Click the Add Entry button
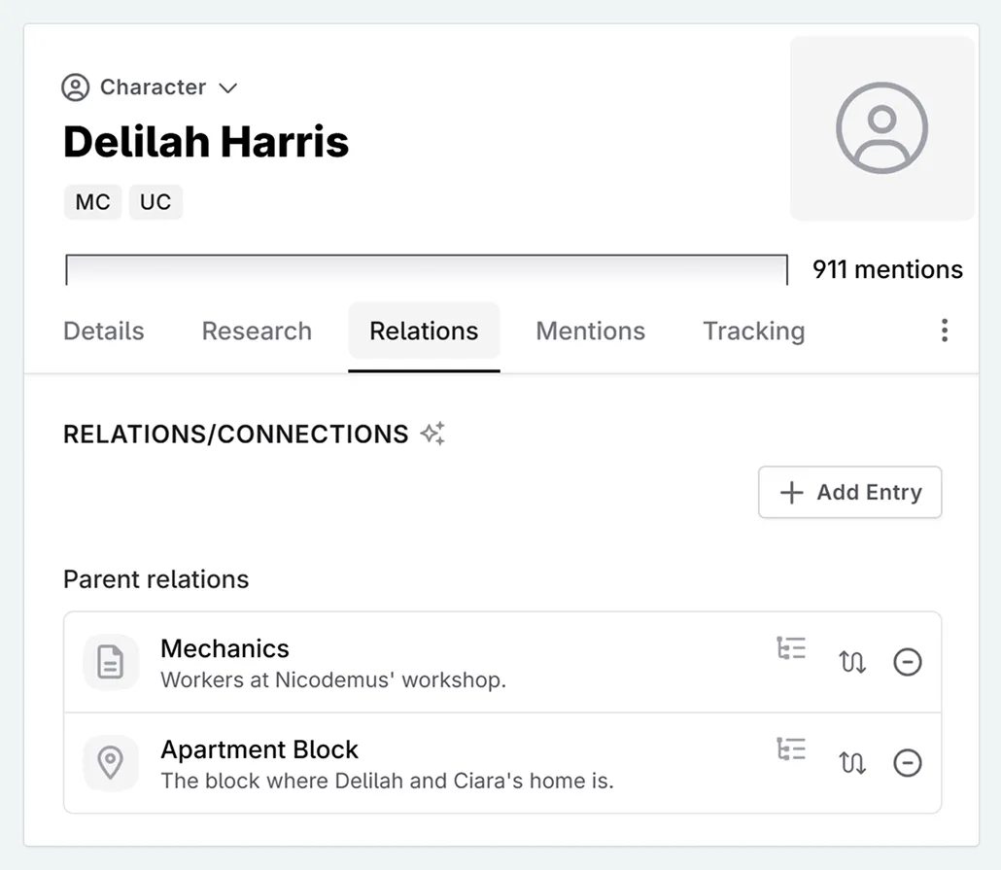This screenshot has width=1001, height=870. (849, 493)
